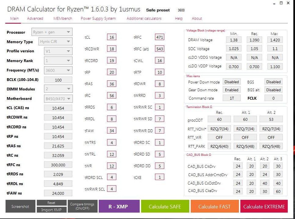The height and width of the screenshot is (219, 295).
Task: Select the tRCDWR value box
Action: [x=112, y=49]
